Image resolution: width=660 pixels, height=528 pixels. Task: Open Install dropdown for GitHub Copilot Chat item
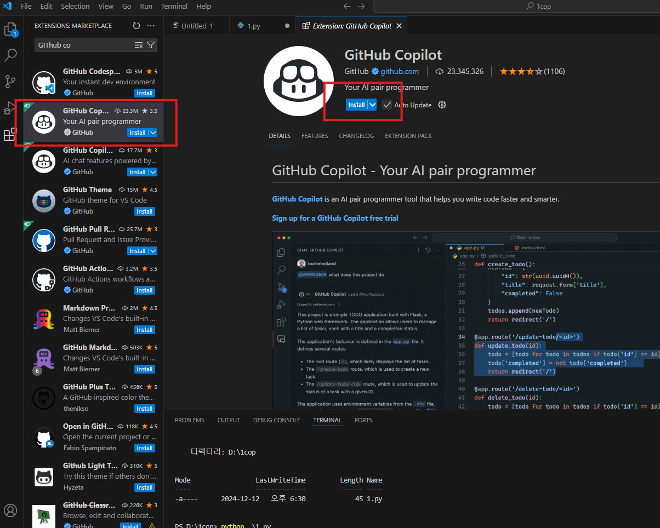point(153,172)
